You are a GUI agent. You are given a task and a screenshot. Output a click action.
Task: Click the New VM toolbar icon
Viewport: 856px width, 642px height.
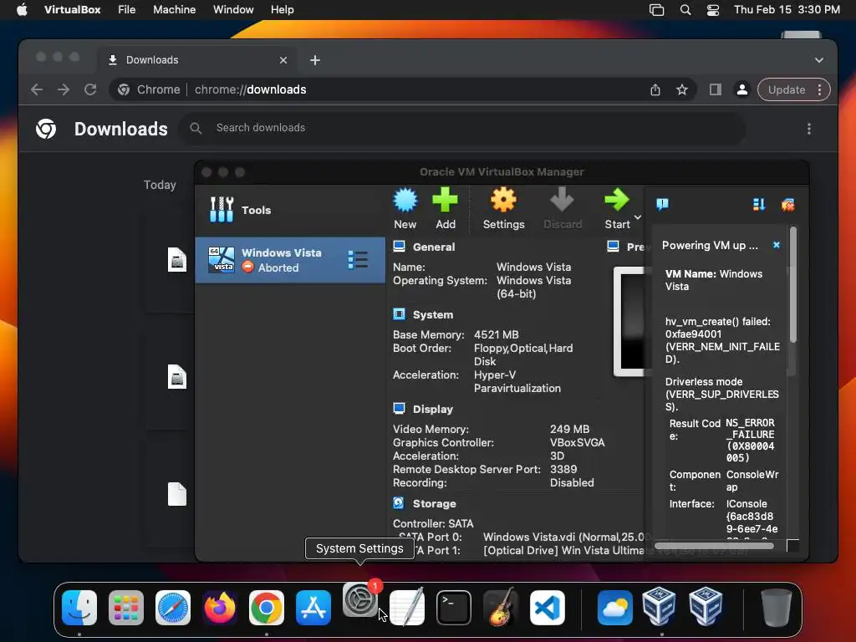[x=405, y=208]
